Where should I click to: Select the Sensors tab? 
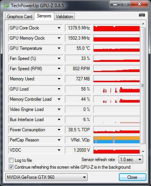pos(44,16)
